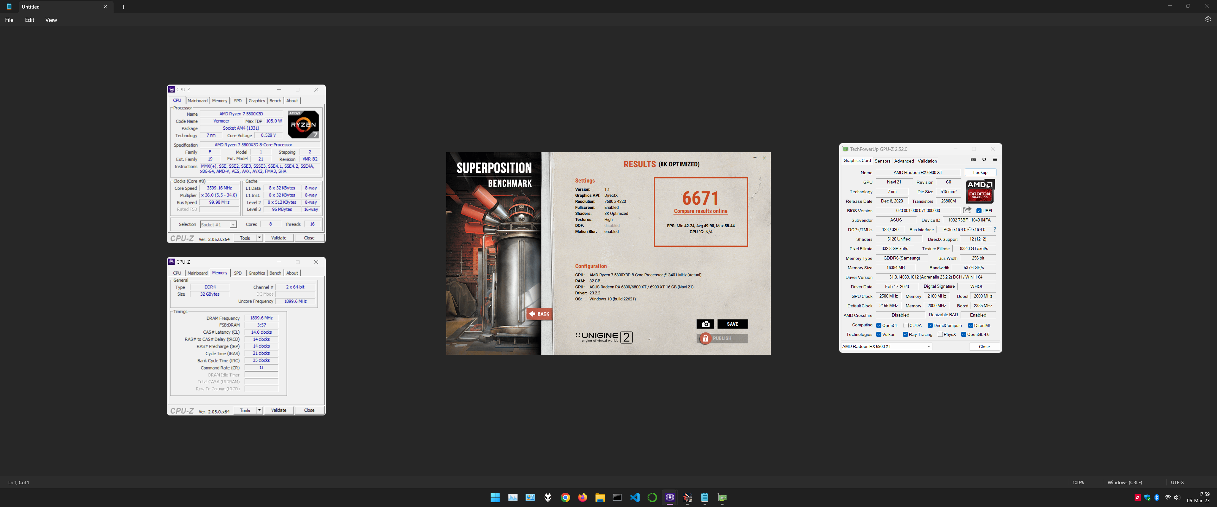The width and height of the screenshot is (1217, 507).
Task: Add a new Notepad tab
Action: click(123, 7)
